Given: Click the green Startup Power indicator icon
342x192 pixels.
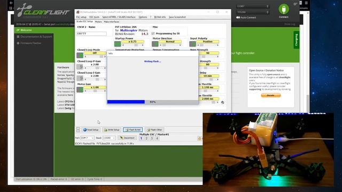Looking at the screenshot, I should [x=118, y=44].
